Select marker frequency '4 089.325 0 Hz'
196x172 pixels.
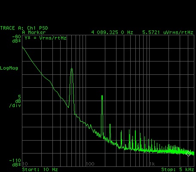point(112,32)
